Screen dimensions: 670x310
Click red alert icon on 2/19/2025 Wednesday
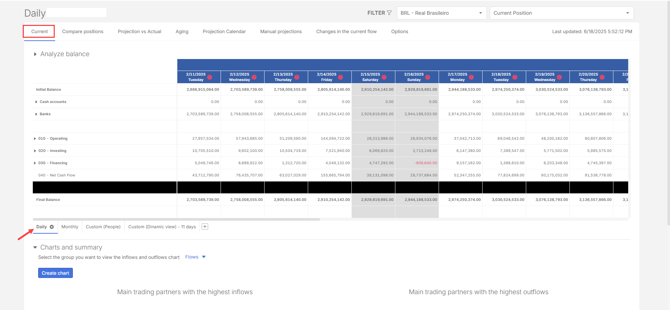tap(559, 77)
